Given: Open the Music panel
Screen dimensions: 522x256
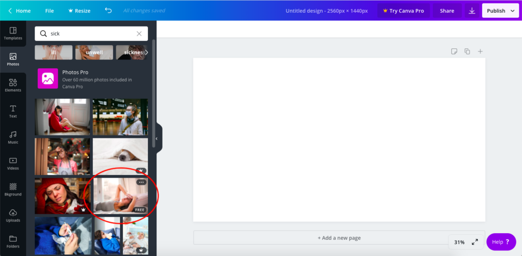Looking at the screenshot, I should click(13, 137).
